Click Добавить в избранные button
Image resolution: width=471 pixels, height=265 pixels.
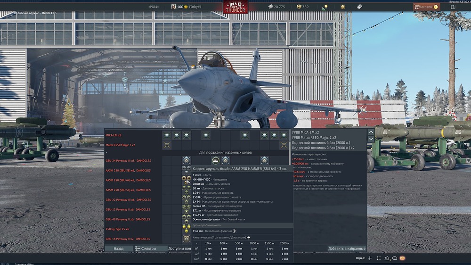click(347, 248)
